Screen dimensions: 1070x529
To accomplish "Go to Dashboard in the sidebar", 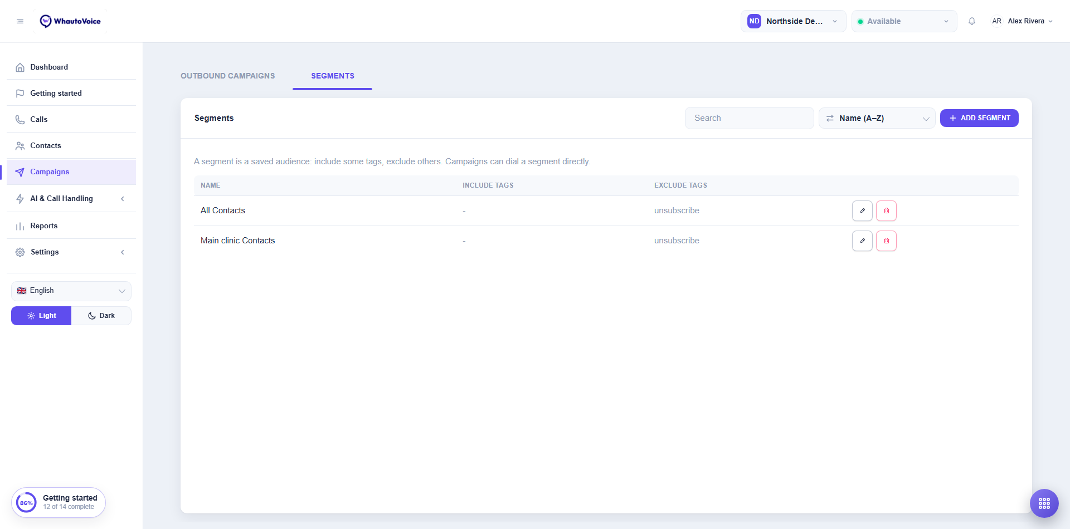I will pyautogui.click(x=71, y=67).
